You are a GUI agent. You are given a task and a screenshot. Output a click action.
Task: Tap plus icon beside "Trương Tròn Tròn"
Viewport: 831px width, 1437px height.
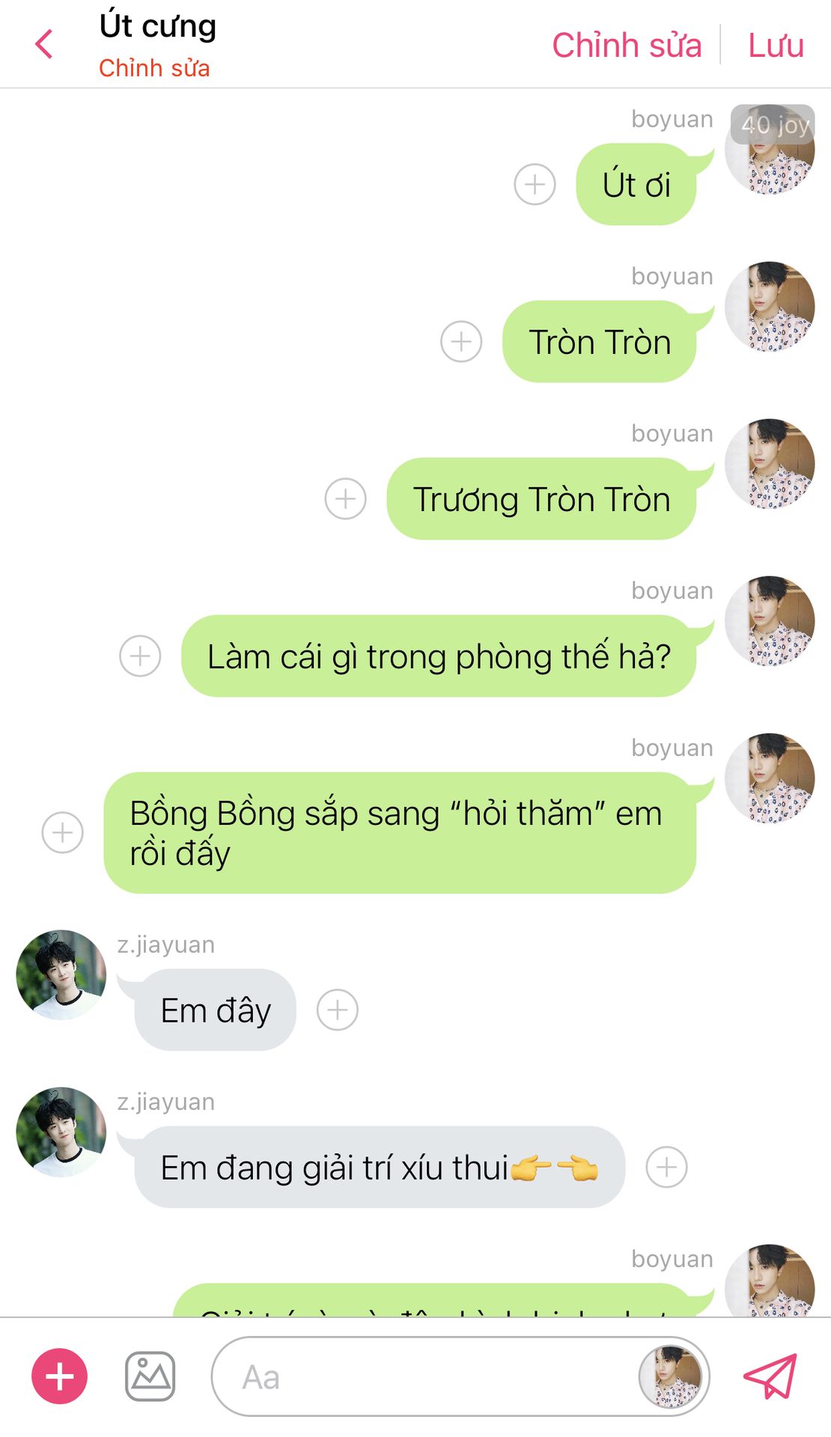click(345, 498)
